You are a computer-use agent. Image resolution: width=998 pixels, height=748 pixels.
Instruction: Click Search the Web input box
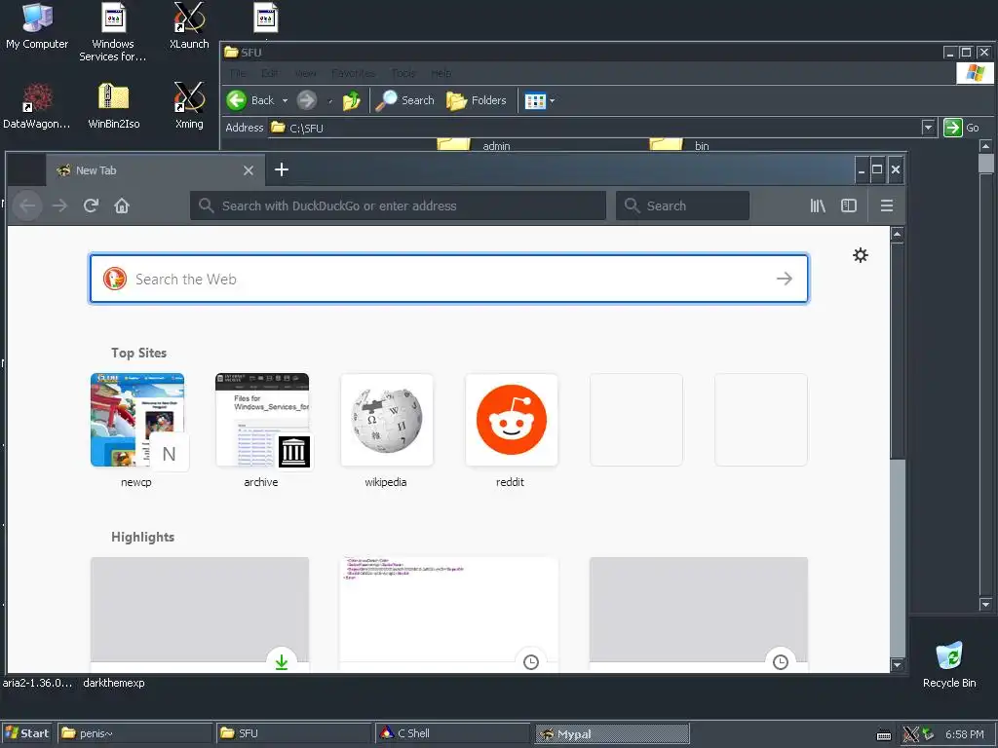tap(448, 279)
